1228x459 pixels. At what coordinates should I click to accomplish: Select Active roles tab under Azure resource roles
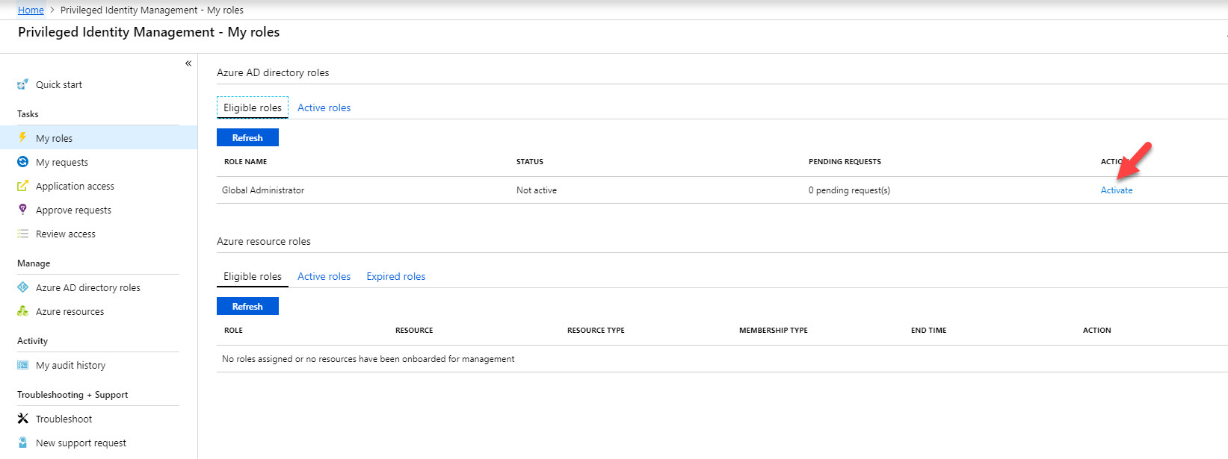[x=324, y=276]
